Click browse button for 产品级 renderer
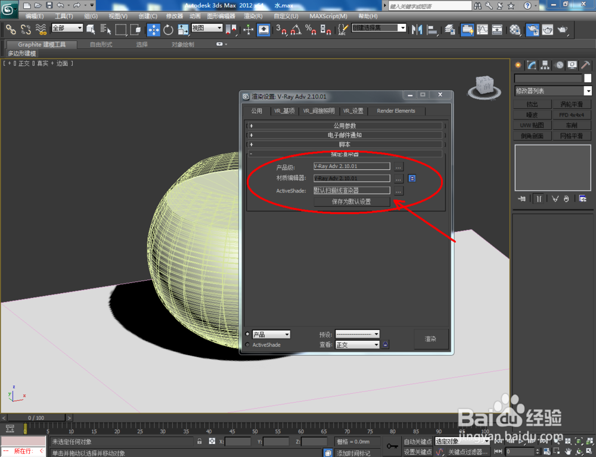The image size is (596, 457). (x=398, y=166)
